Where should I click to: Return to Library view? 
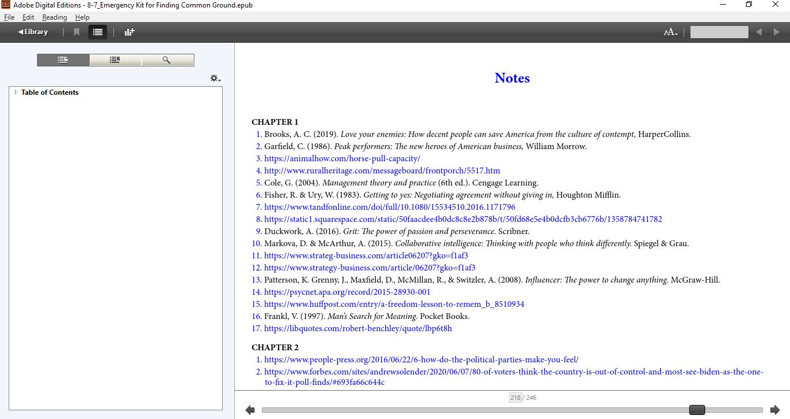tap(33, 32)
